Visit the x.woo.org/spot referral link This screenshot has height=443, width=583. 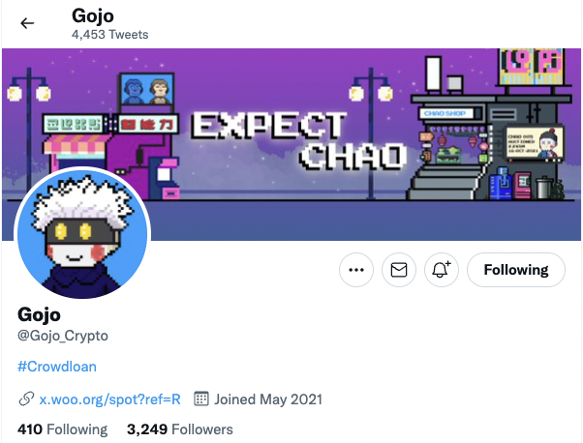tap(109, 399)
